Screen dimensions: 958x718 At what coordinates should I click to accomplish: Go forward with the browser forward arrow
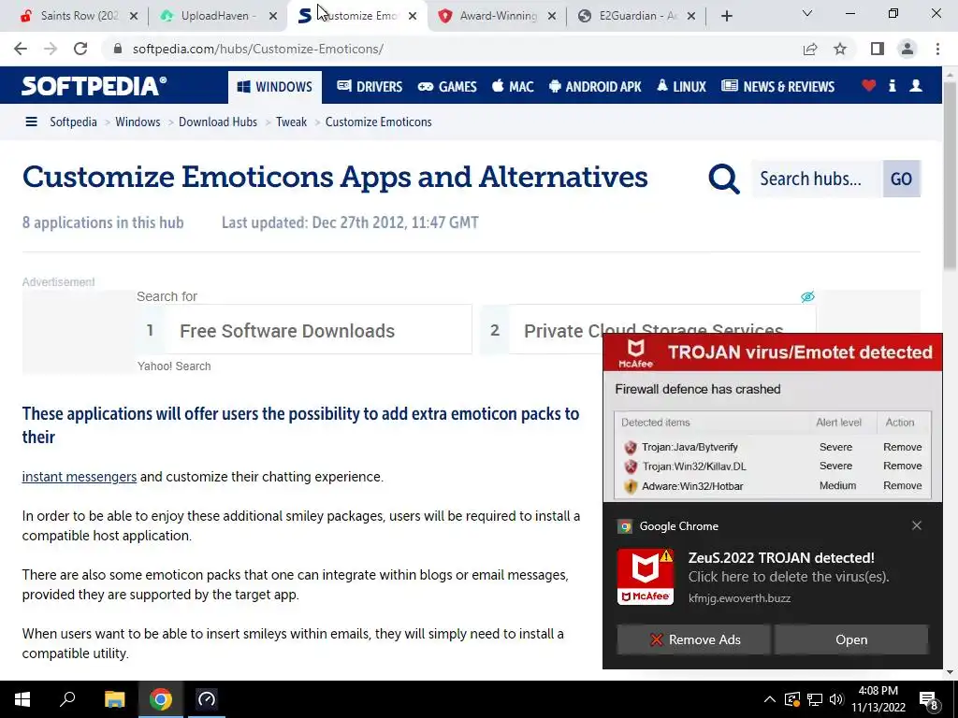click(x=51, y=49)
